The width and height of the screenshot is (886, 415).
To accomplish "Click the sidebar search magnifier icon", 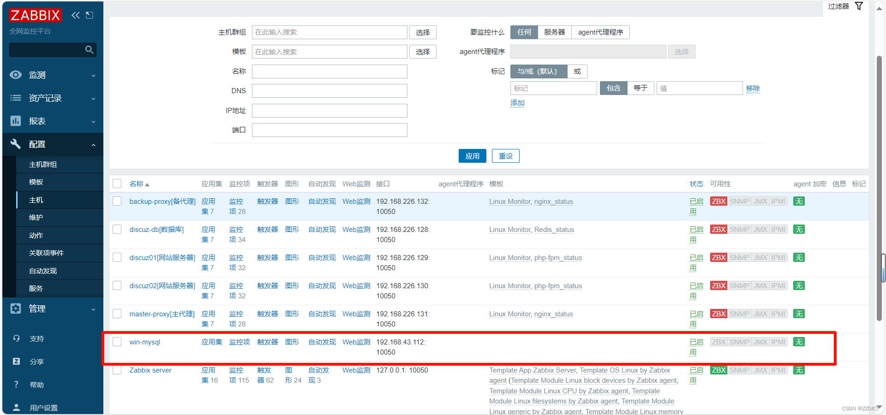I will click(89, 49).
